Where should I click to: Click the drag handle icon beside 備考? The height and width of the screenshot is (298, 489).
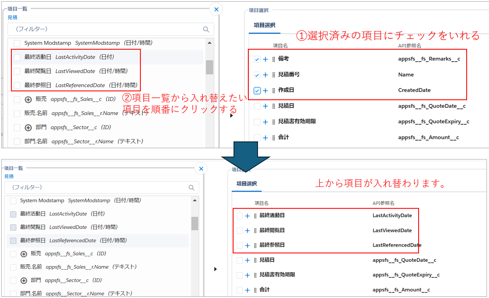pos(274,59)
